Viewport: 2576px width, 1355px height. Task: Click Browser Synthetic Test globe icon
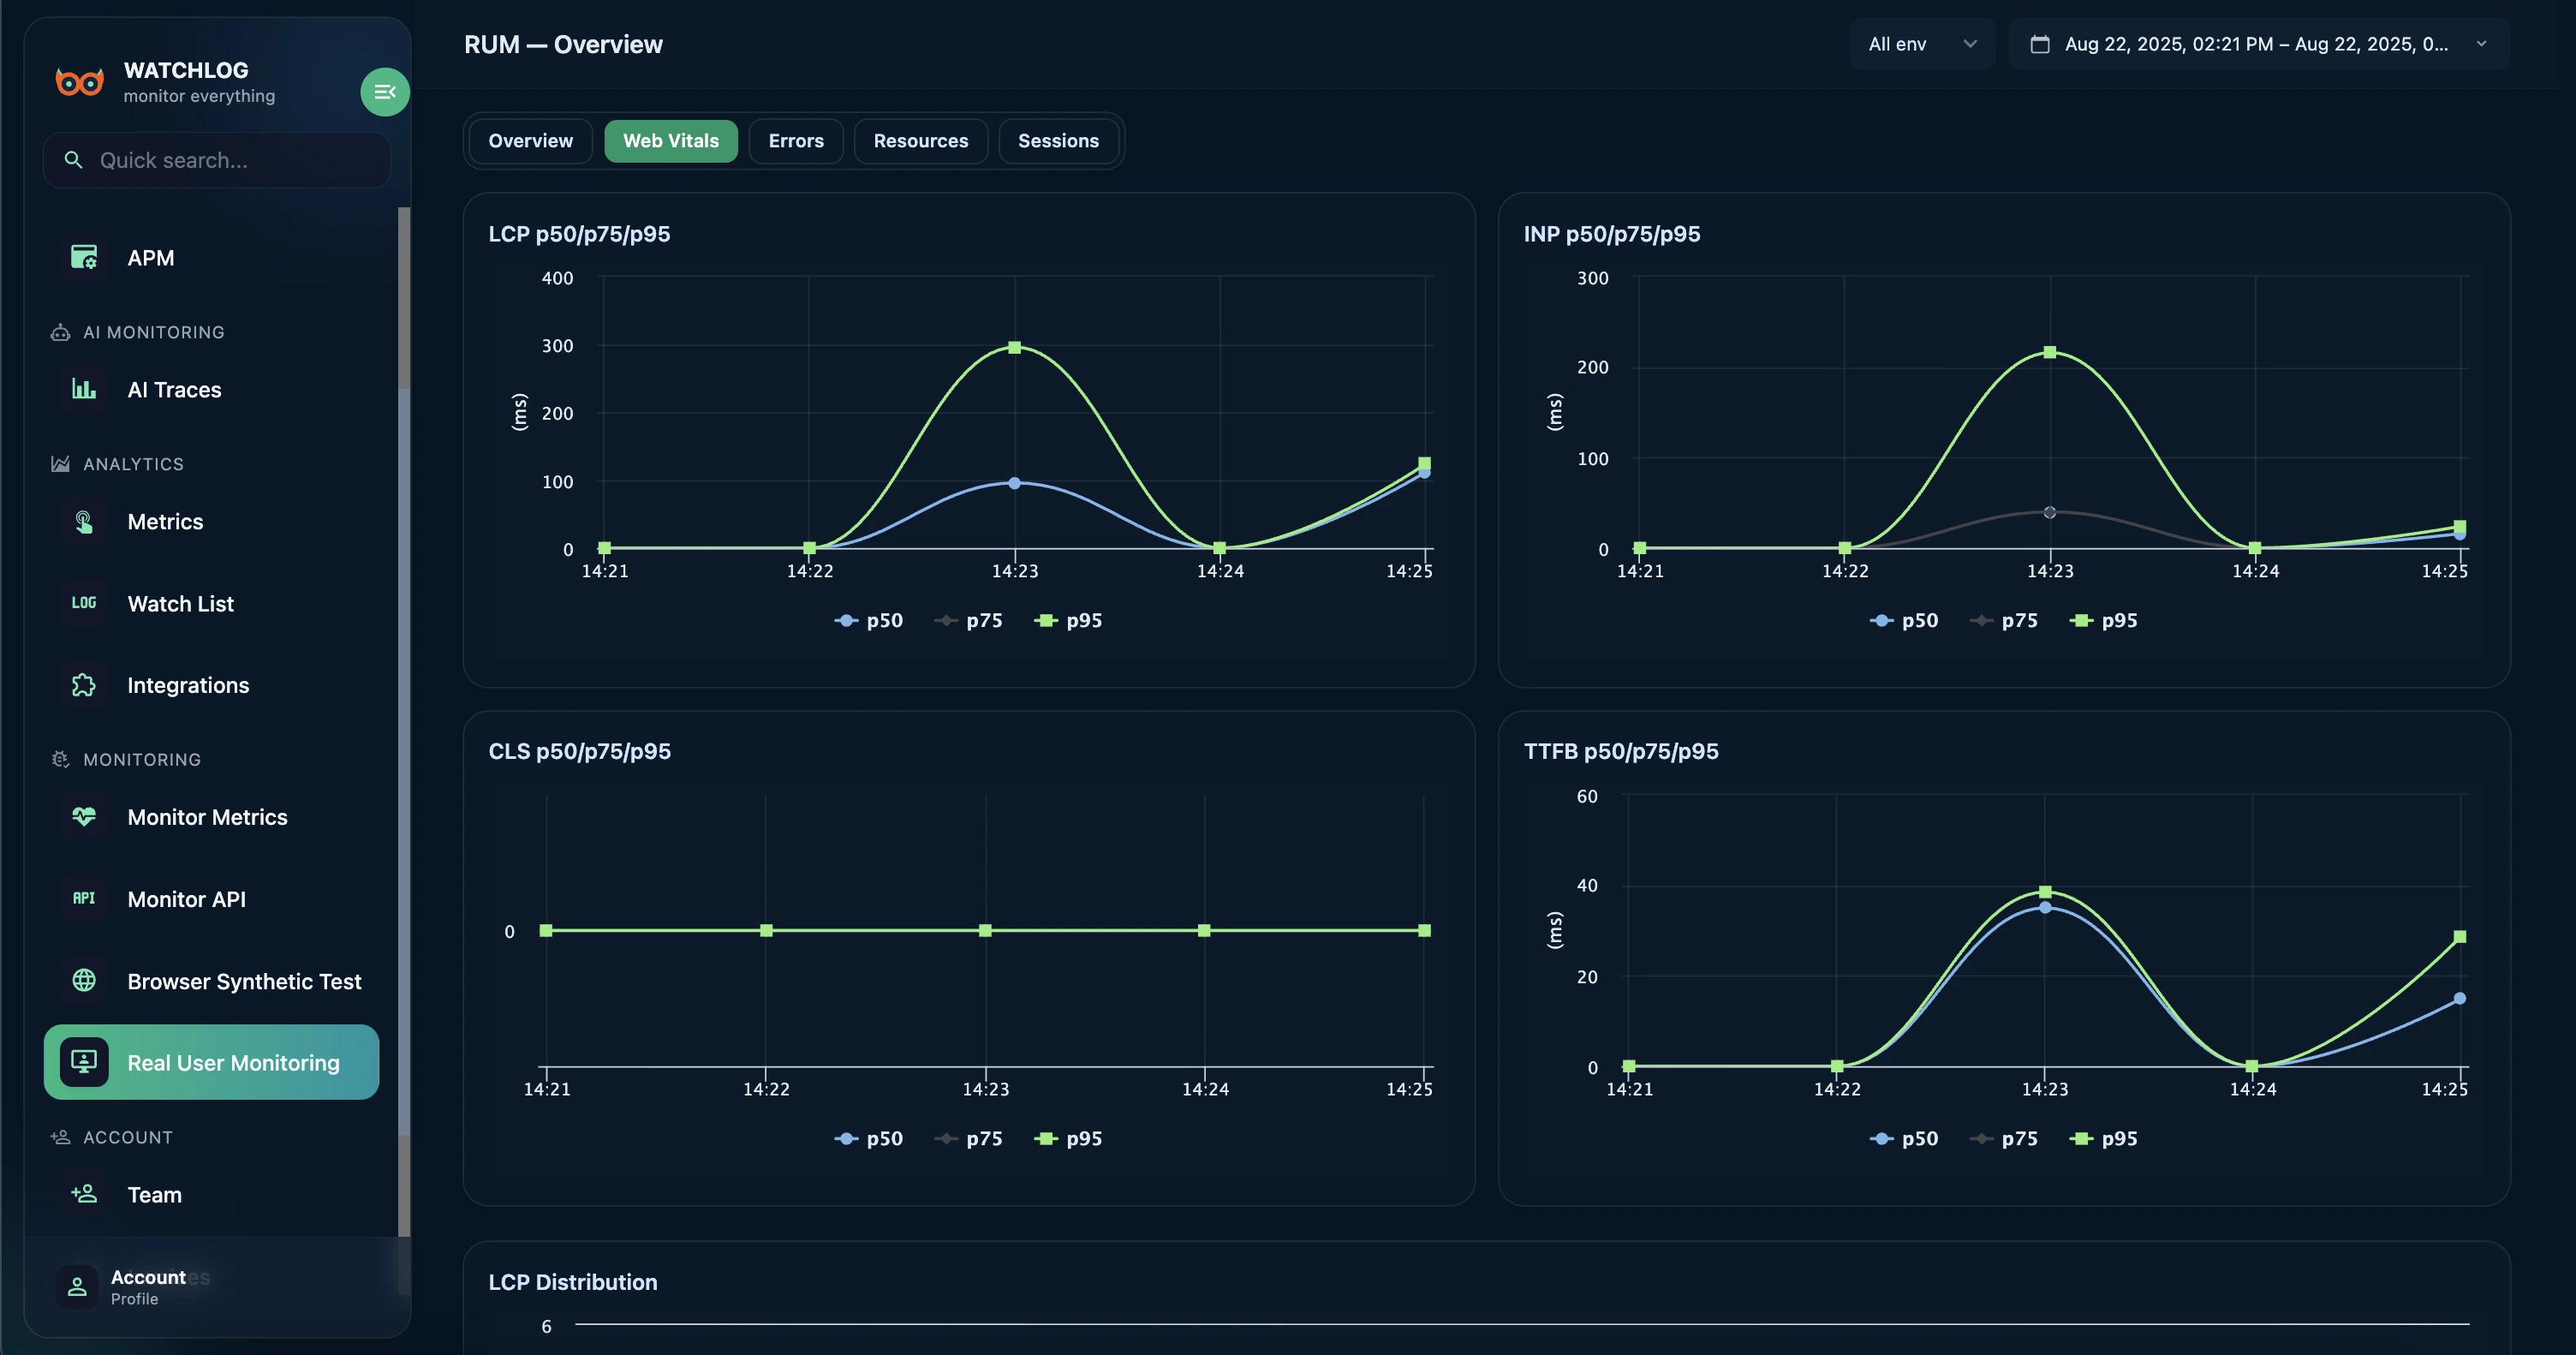click(x=84, y=980)
